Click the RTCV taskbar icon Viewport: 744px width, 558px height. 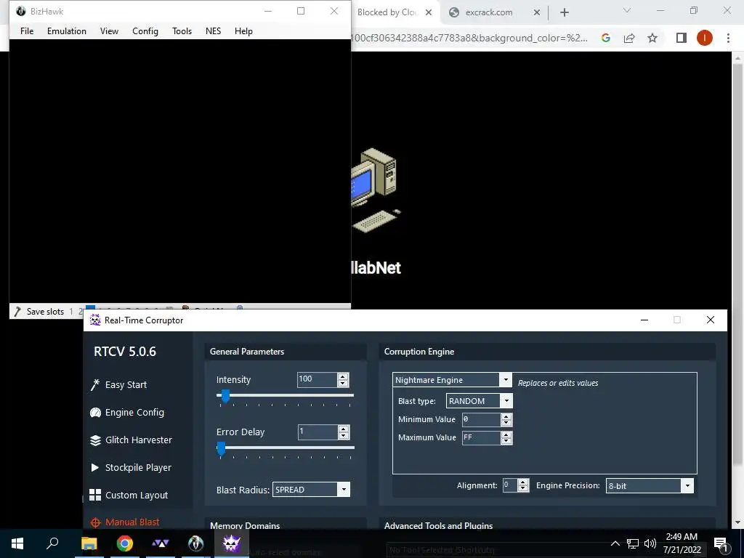click(x=231, y=543)
